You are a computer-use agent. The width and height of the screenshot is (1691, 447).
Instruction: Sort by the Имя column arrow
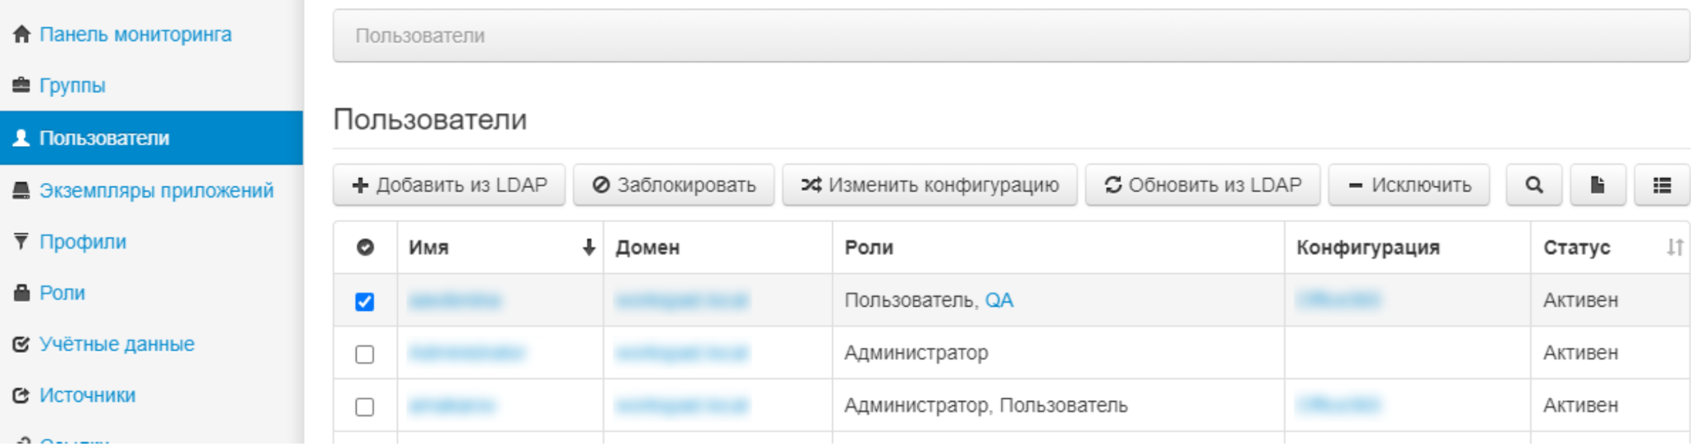588,247
